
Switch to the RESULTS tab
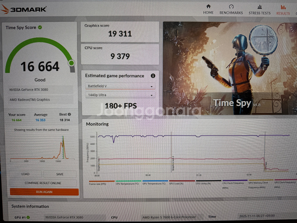tap(283, 10)
